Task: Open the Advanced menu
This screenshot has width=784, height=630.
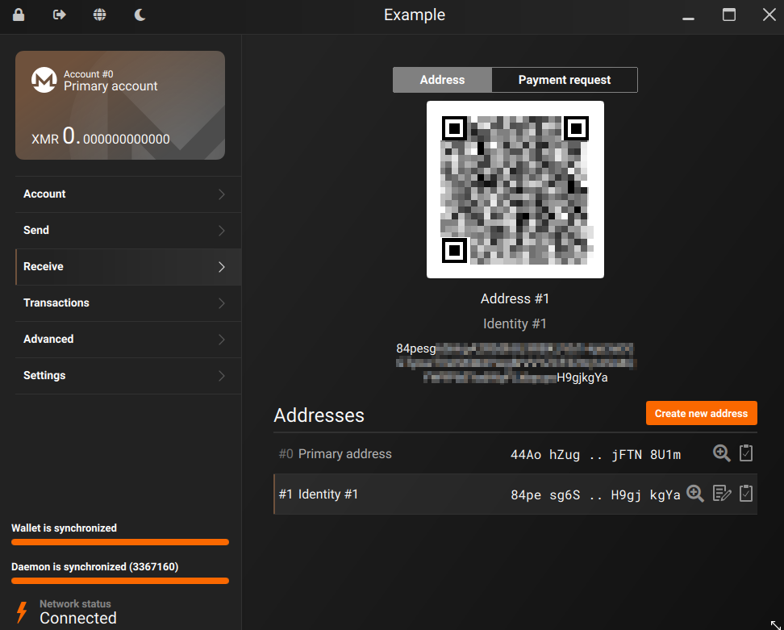Action: 128,340
